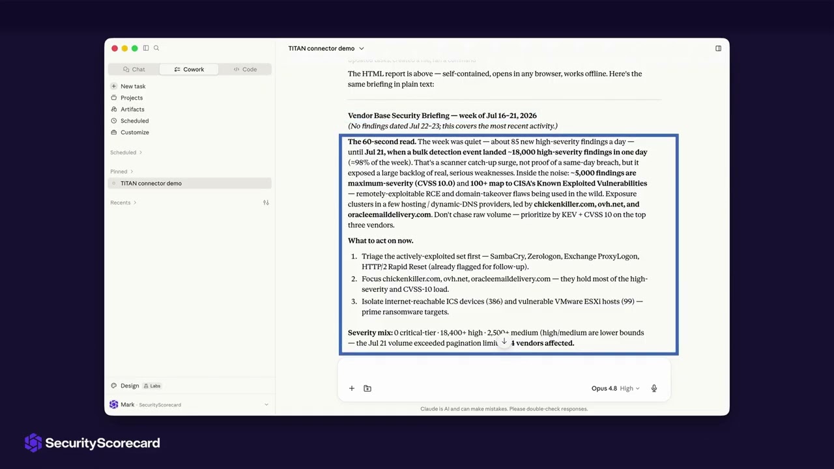834x469 pixels.
Task: Open the Mark SecurityScorecard account menu
Action: tap(189, 405)
